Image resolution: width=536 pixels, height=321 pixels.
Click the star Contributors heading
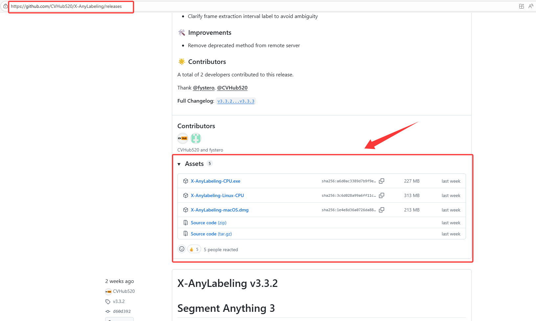coord(207,62)
